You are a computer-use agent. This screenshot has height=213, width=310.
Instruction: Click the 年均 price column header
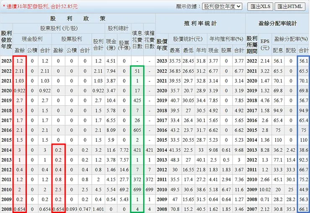[x=201, y=50]
